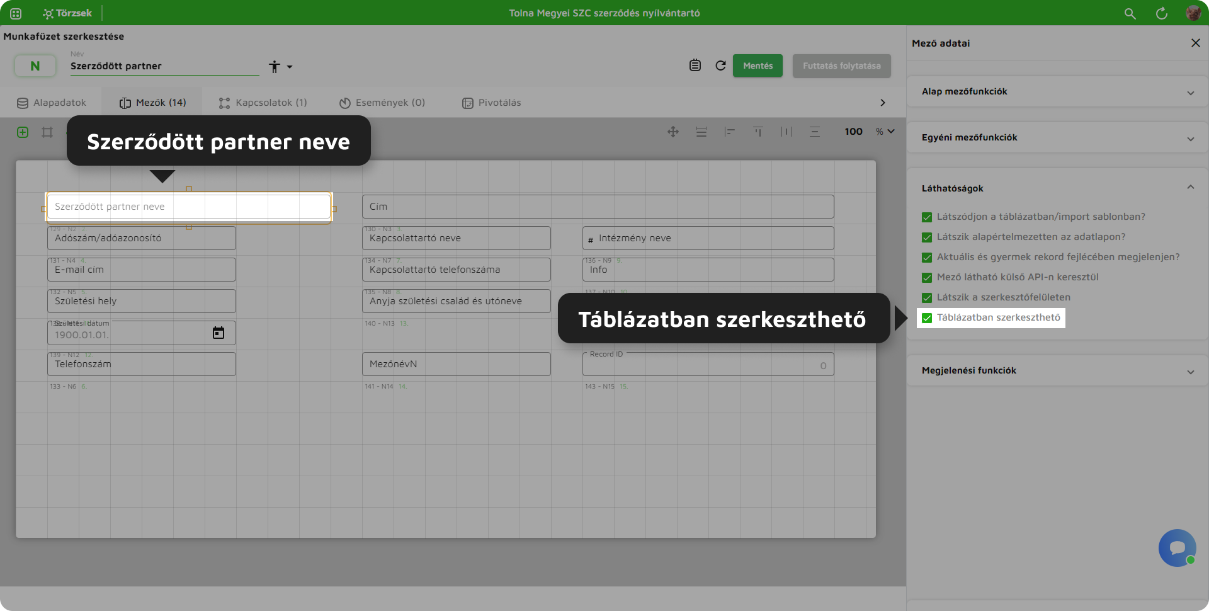Open calendar icon in Születési dátum

click(x=219, y=333)
